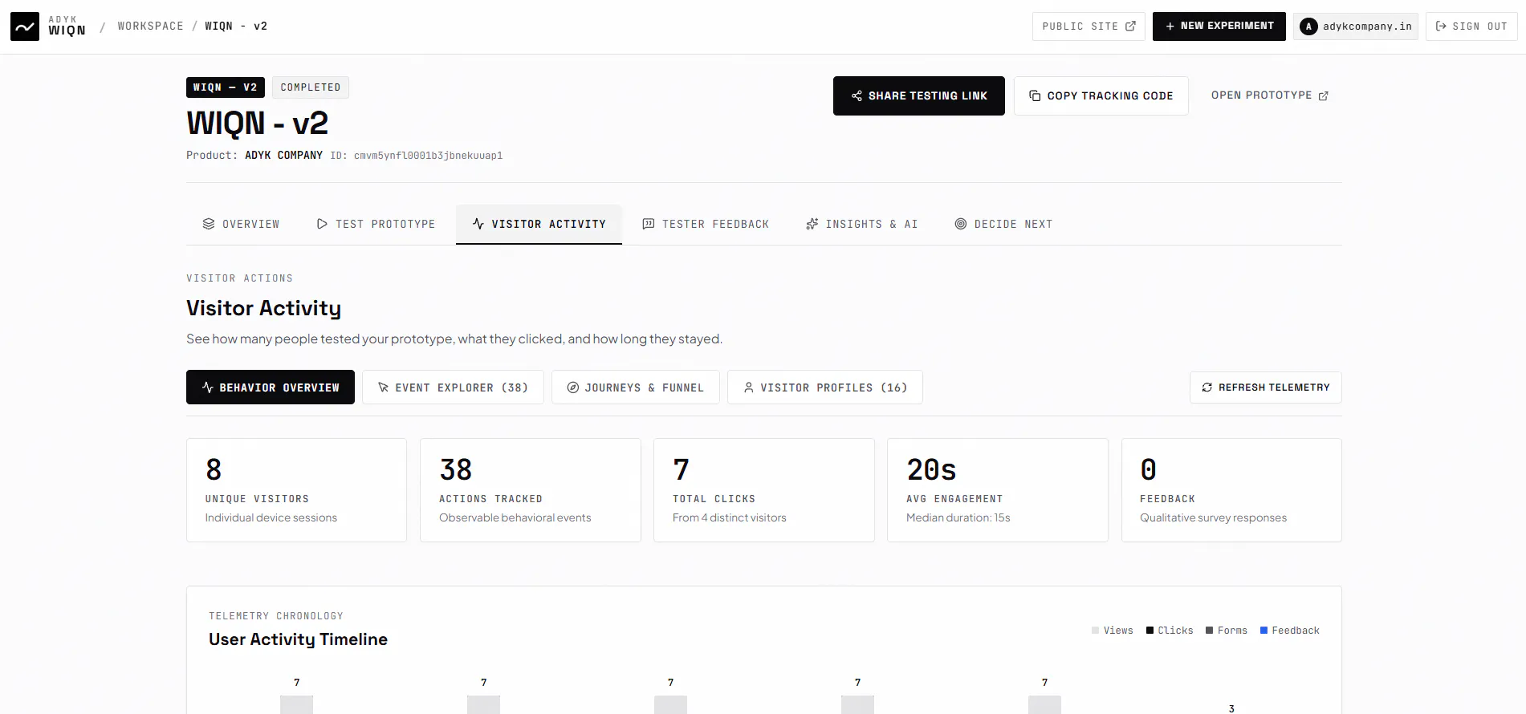Open VISITOR PROFILES (16)
Screen dimensions: 1526x714
pyautogui.click(x=825, y=387)
